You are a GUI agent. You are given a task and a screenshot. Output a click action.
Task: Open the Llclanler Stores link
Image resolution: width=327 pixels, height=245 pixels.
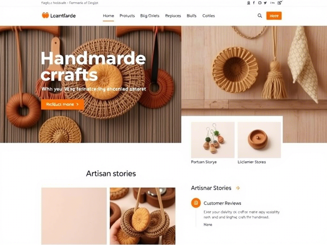(x=252, y=162)
